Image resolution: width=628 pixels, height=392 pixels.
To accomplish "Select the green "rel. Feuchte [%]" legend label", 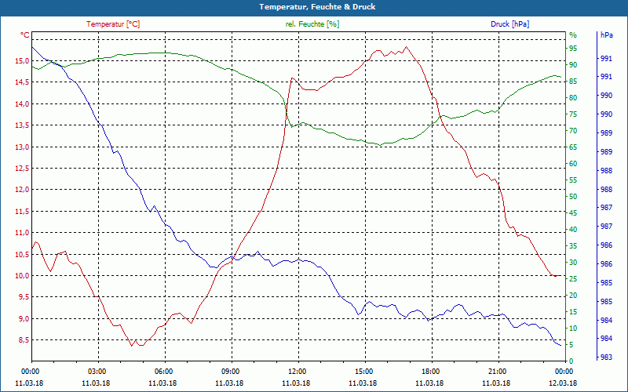I will (312, 24).
